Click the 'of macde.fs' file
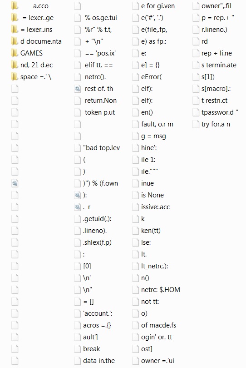The image size is (246, 368). click(158, 325)
